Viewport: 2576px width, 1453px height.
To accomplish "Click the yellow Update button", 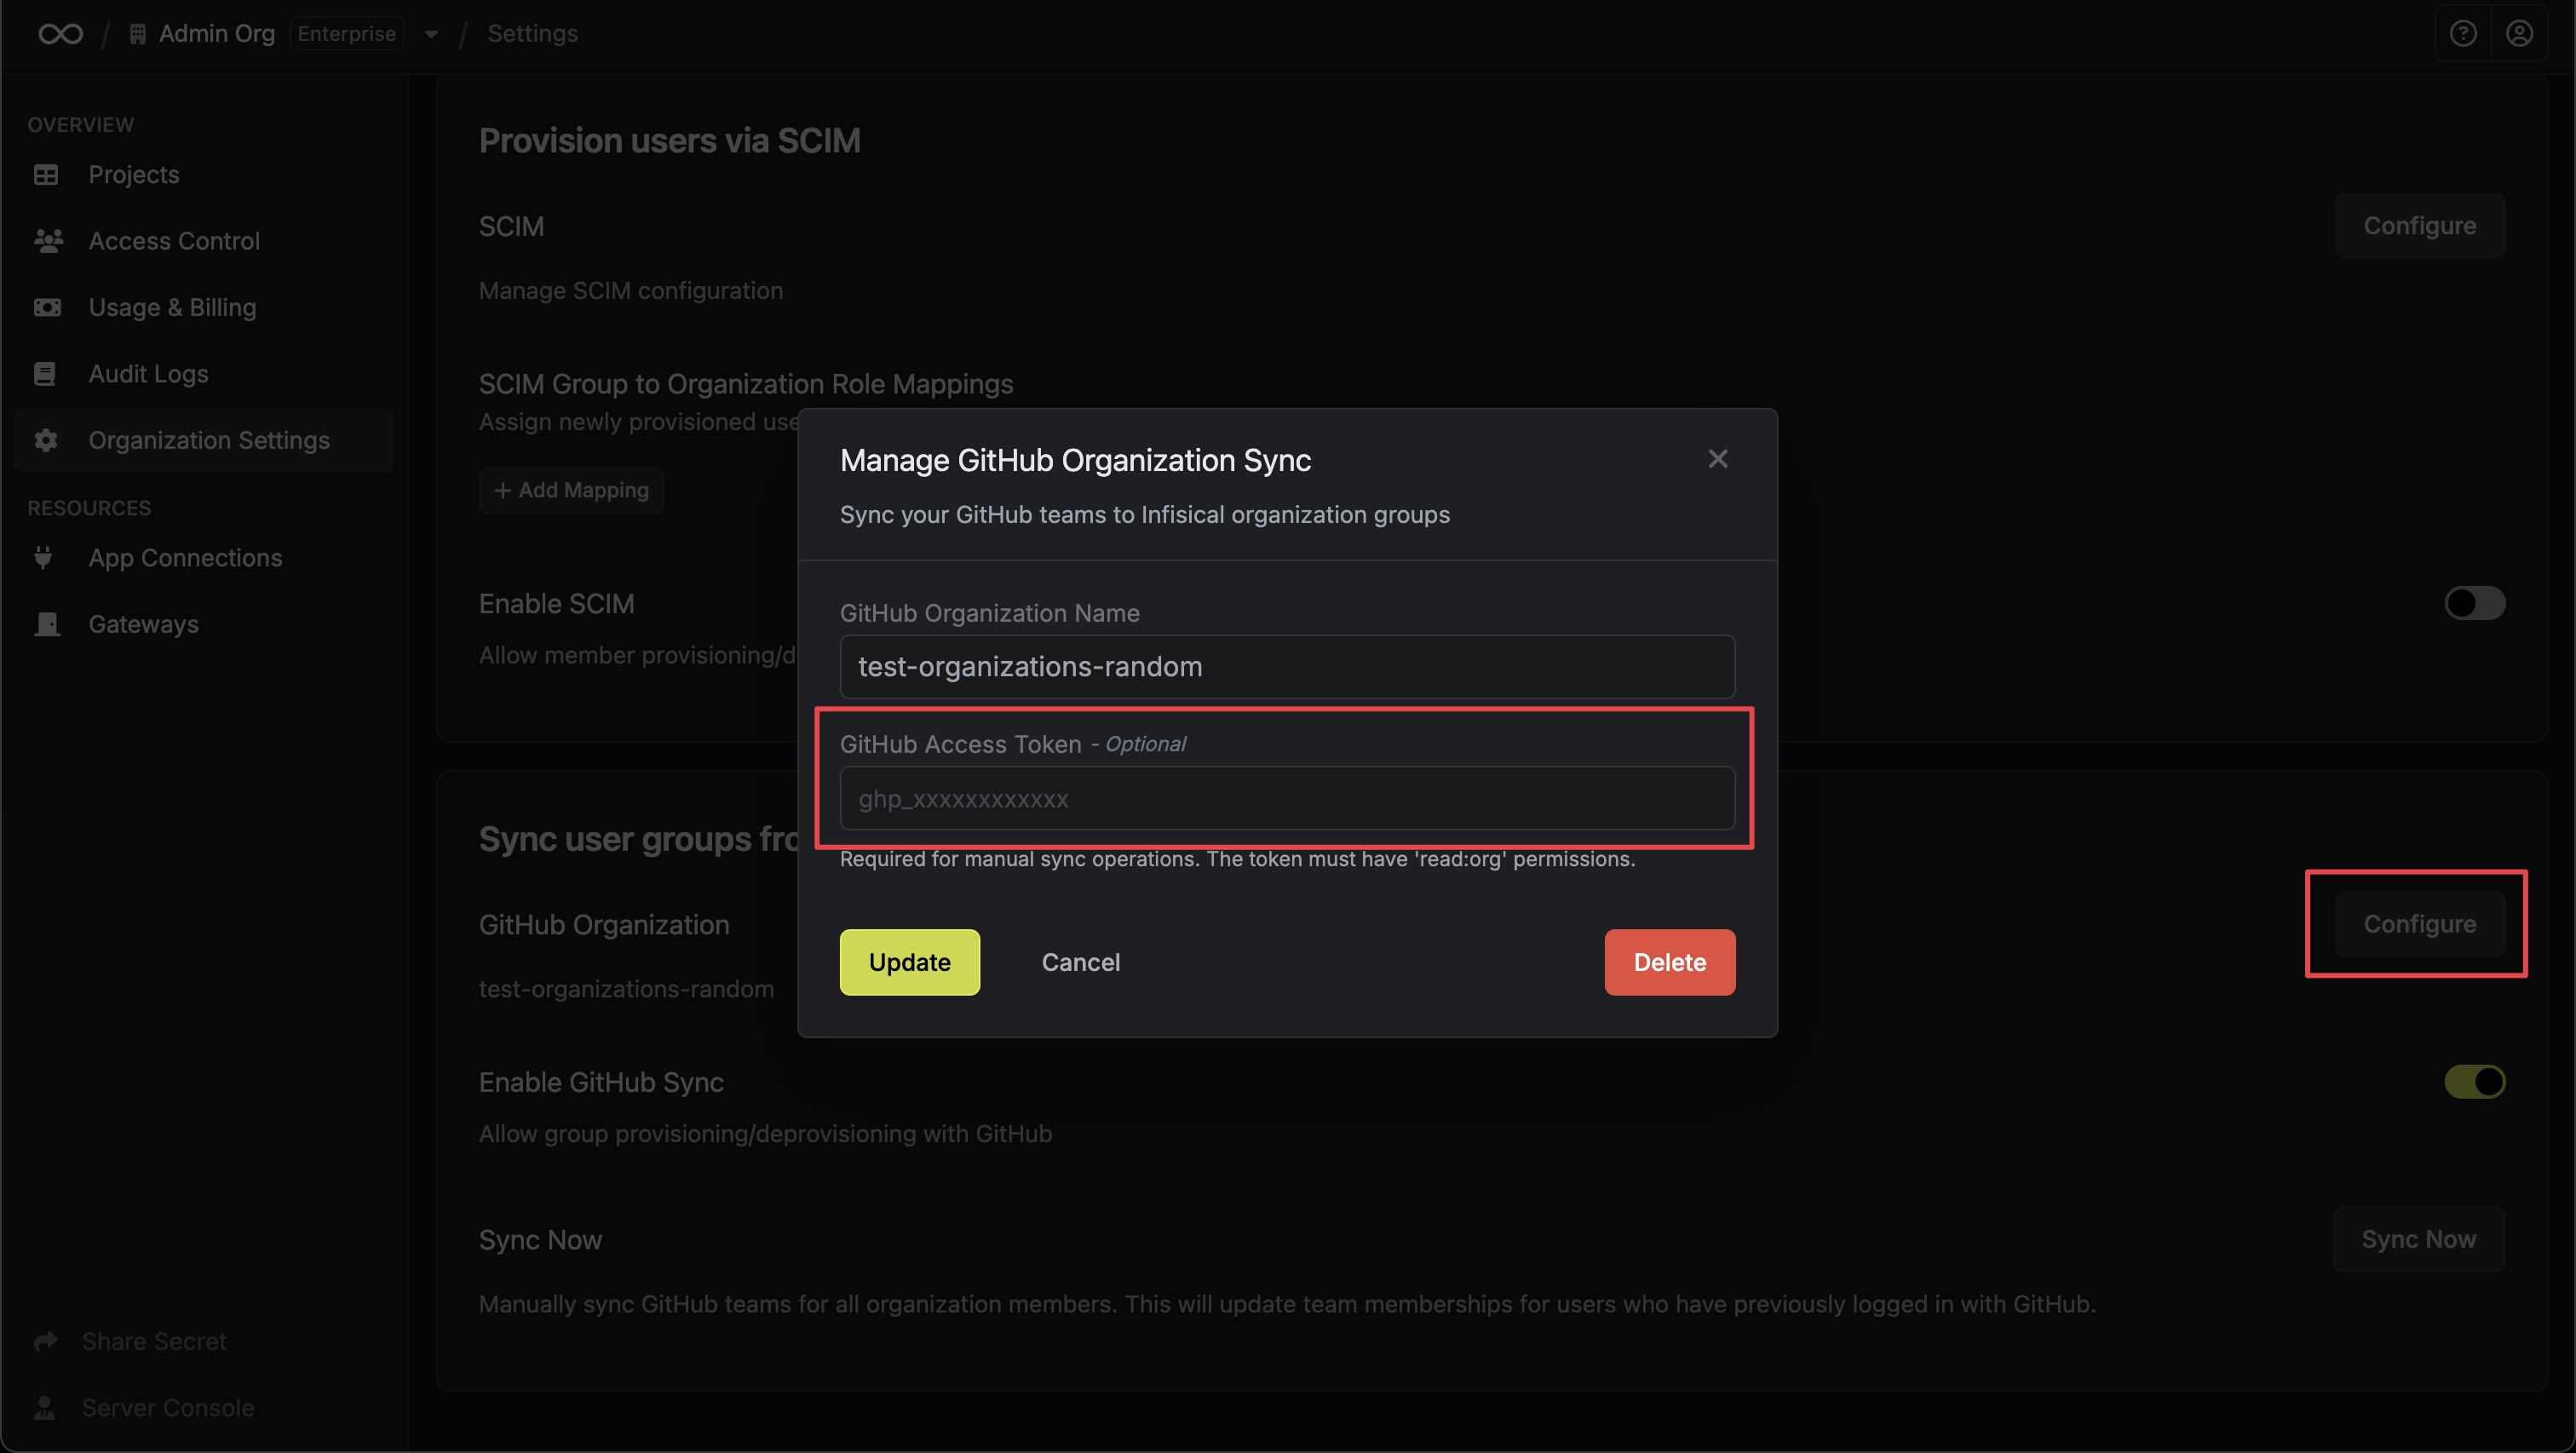I will (x=909, y=962).
